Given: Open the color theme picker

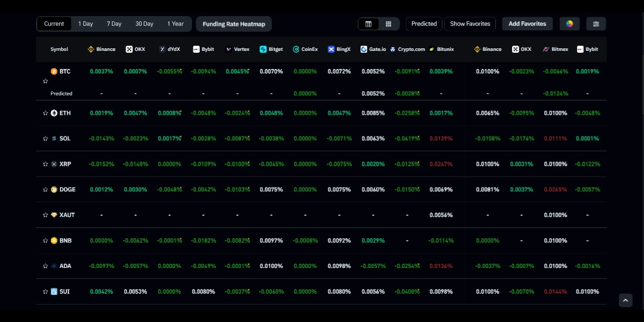Looking at the screenshot, I should point(569,24).
